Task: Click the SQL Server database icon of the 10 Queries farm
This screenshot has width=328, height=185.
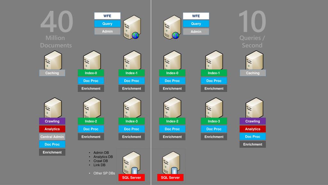Action: click(x=171, y=163)
